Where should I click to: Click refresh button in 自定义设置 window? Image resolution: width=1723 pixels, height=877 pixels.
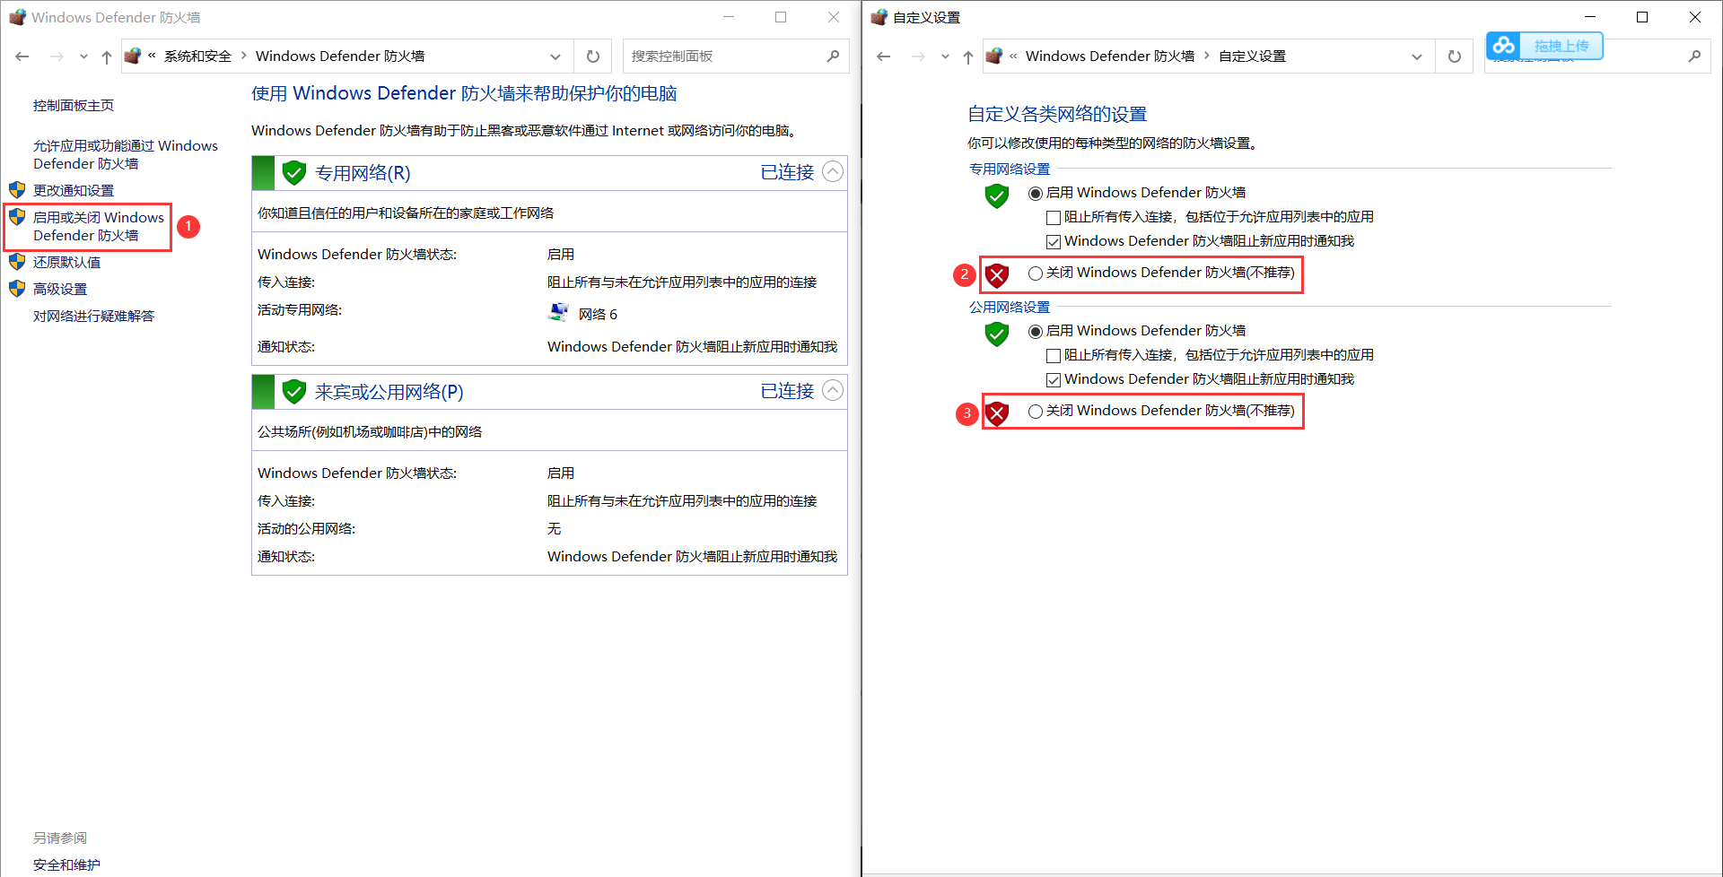pyautogui.click(x=1455, y=56)
